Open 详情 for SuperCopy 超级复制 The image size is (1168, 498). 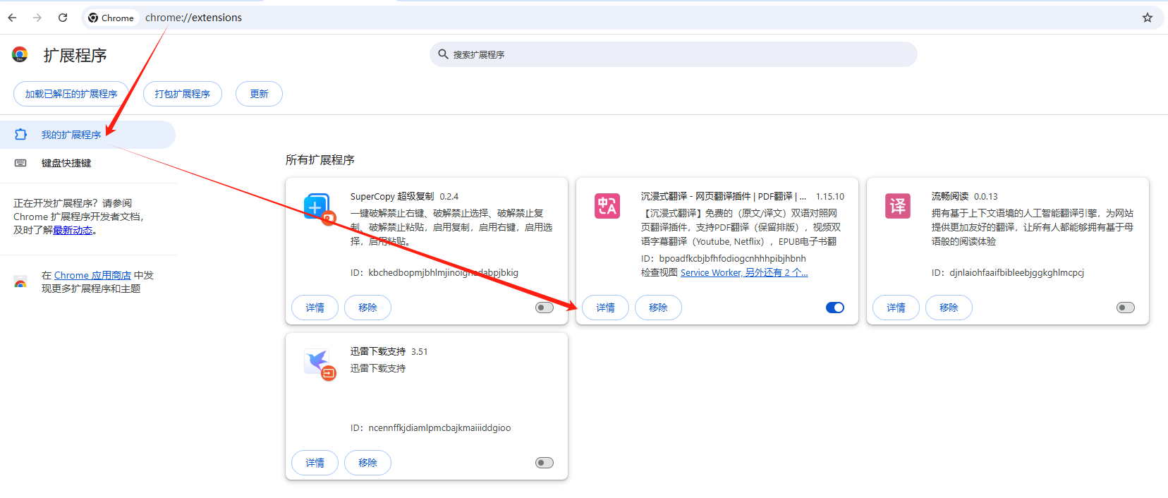(315, 308)
